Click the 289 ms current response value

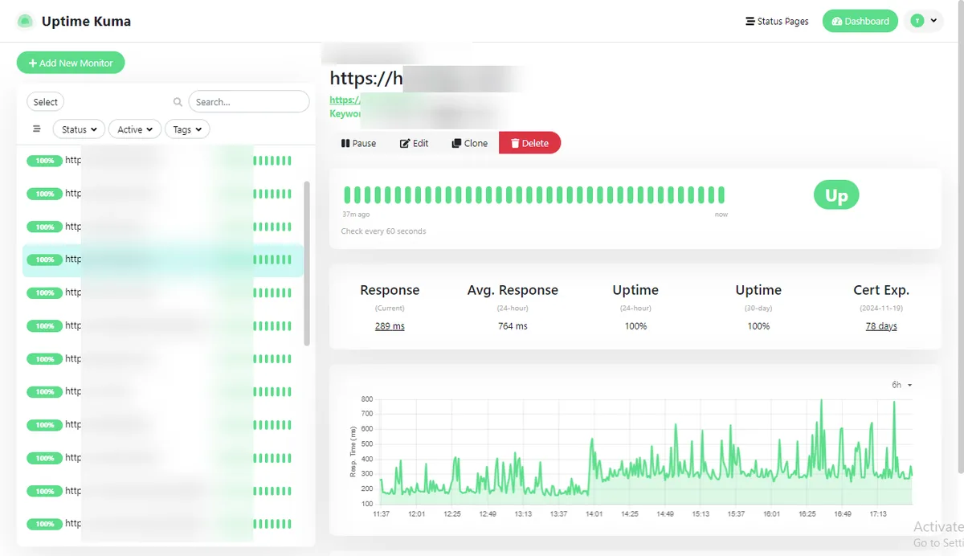[x=390, y=326]
